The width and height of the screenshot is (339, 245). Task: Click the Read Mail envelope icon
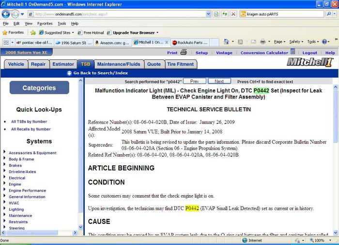254,42
